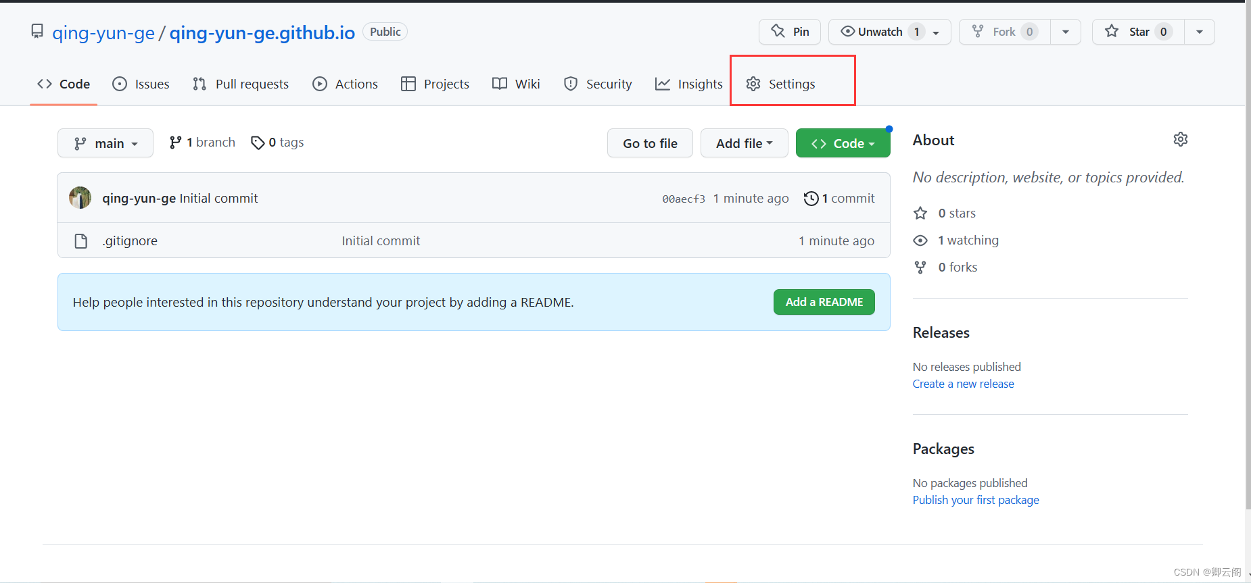Star the repository
The height and width of the screenshot is (583, 1251).
point(1138,32)
